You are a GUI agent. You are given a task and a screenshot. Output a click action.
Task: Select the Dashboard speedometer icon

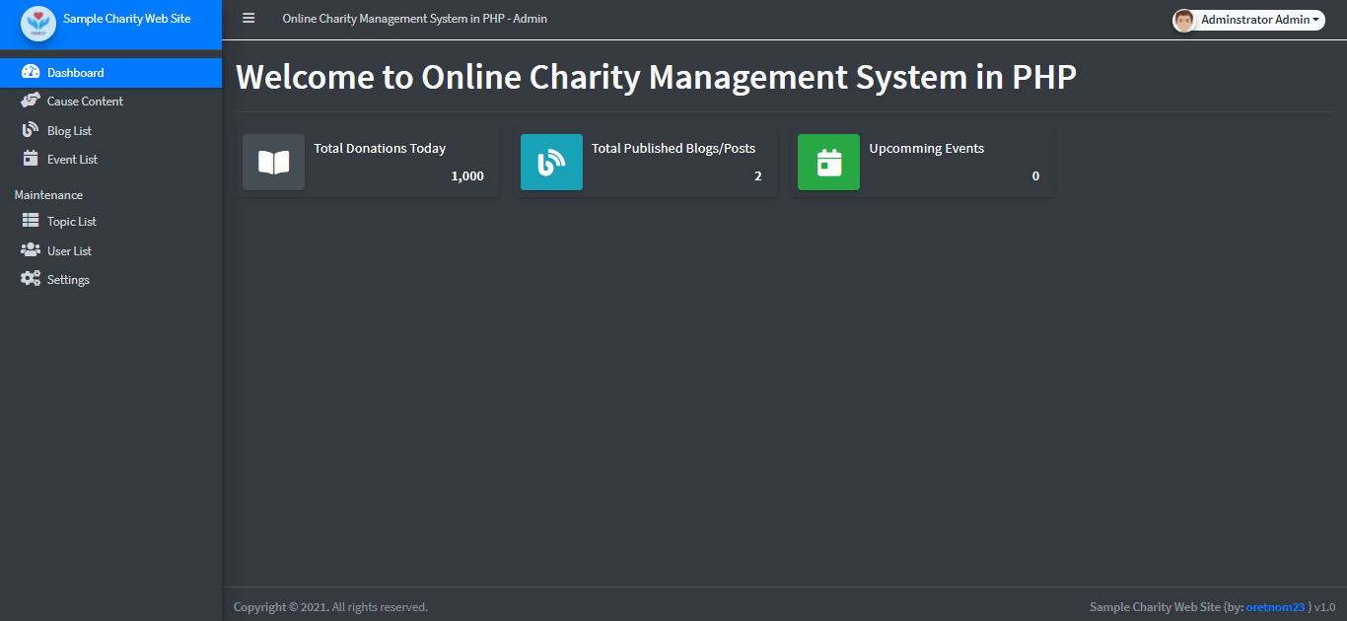32,71
